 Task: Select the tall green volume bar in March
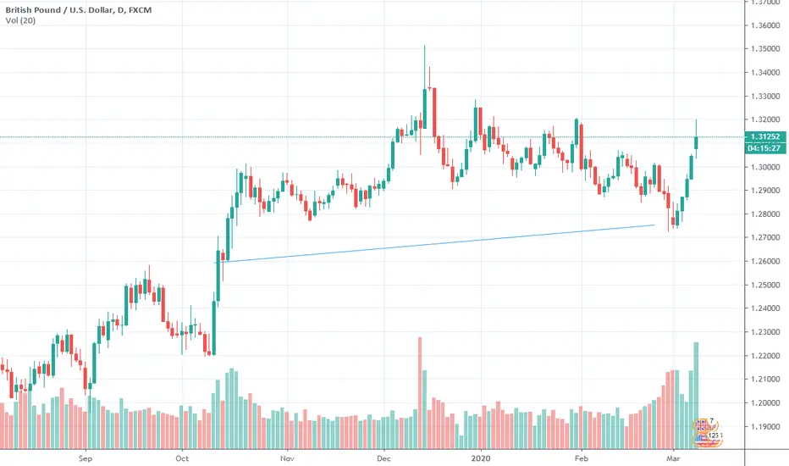click(697, 396)
